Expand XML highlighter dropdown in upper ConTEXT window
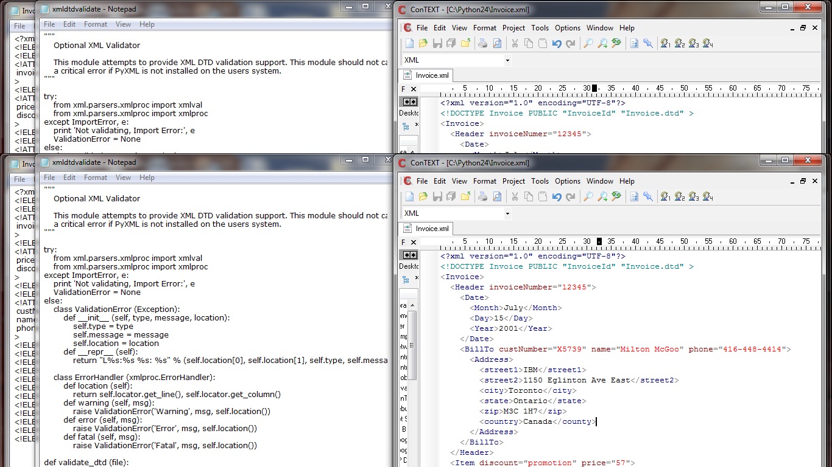The width and height of the screenshot is (832, 467). click(507, 60)
